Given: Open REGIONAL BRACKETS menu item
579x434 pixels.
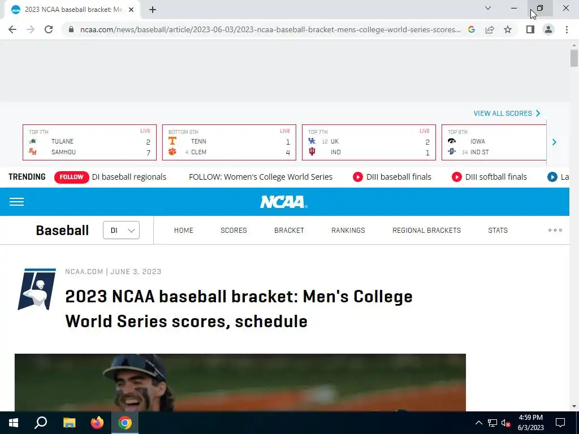Looking at the screenshot, I should [x=426, y=231].
